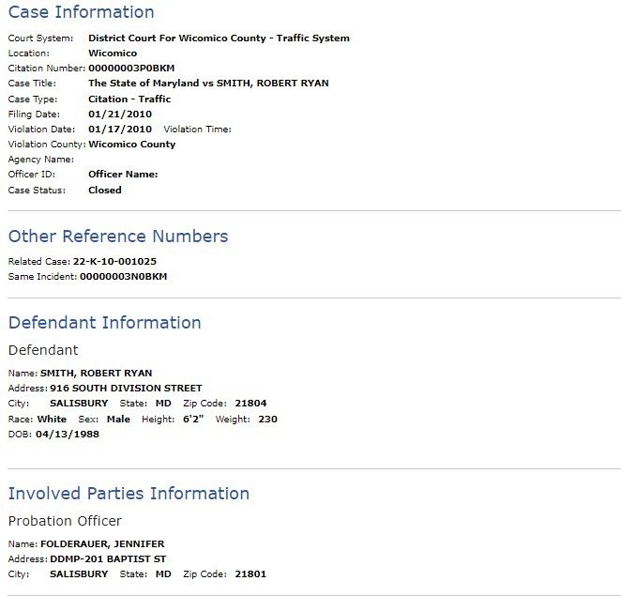Click the Involved Parties Information heading
The height and width of the screenshot is (596, 621).
[x=129, y=494]
